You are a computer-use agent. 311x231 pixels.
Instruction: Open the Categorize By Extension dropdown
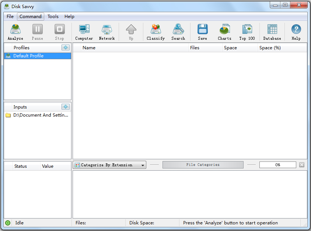(109, 165)
